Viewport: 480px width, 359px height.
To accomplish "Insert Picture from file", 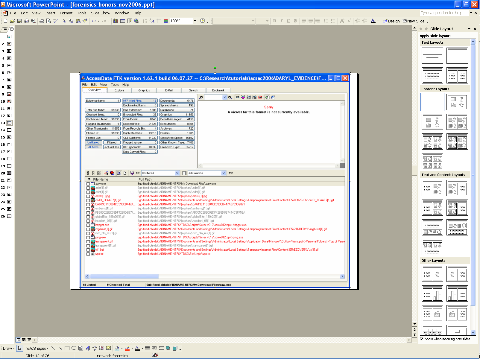I will [108, 348].
